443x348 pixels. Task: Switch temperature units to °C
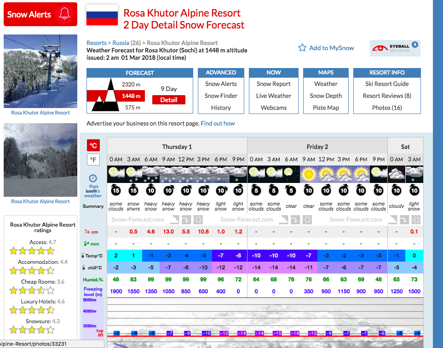(x=93, y=145)
